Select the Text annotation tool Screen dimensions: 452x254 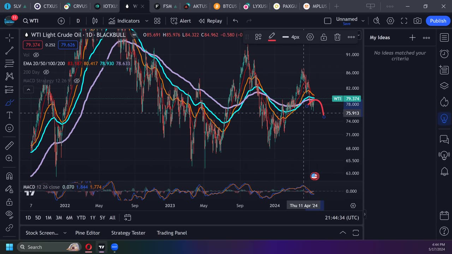10,115
